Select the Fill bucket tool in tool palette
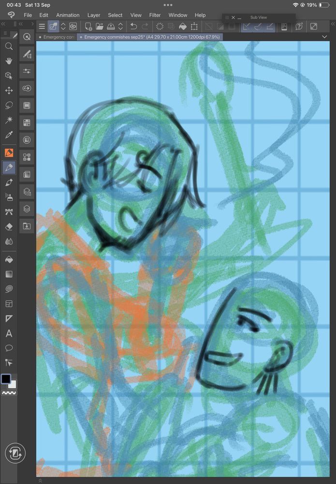Image resolution: width=336 pixels, height=484 pixels. (x=9, y=259)
